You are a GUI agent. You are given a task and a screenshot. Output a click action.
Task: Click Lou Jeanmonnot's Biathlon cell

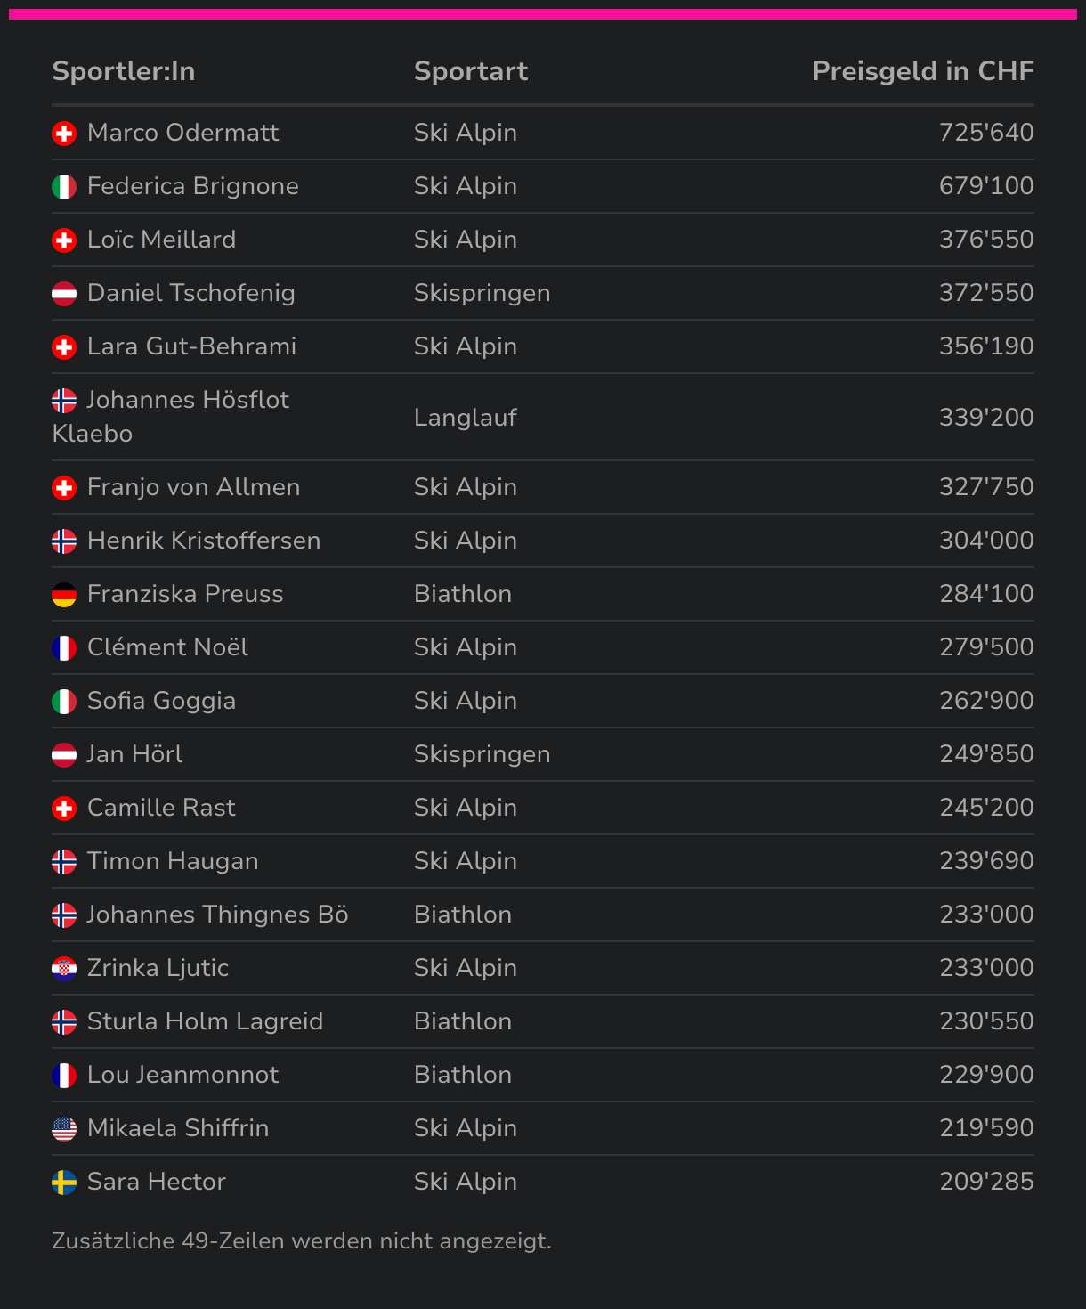pyautogui.click(x=463, y=1075)
